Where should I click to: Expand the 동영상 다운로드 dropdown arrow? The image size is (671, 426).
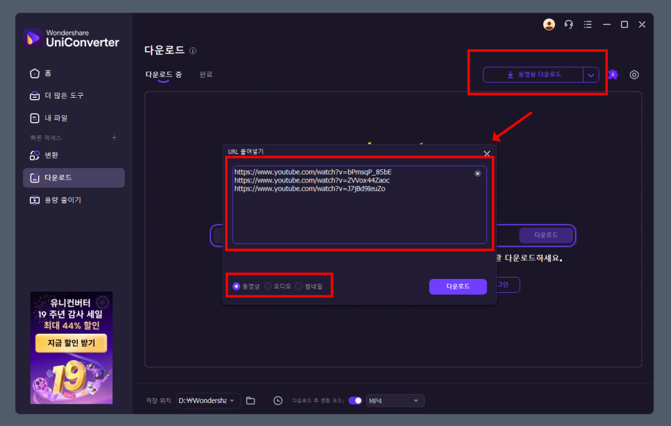tap(591, 75)
